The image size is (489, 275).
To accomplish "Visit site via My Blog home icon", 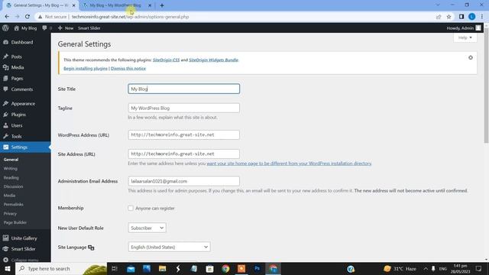I will click(x=25, y=28).
